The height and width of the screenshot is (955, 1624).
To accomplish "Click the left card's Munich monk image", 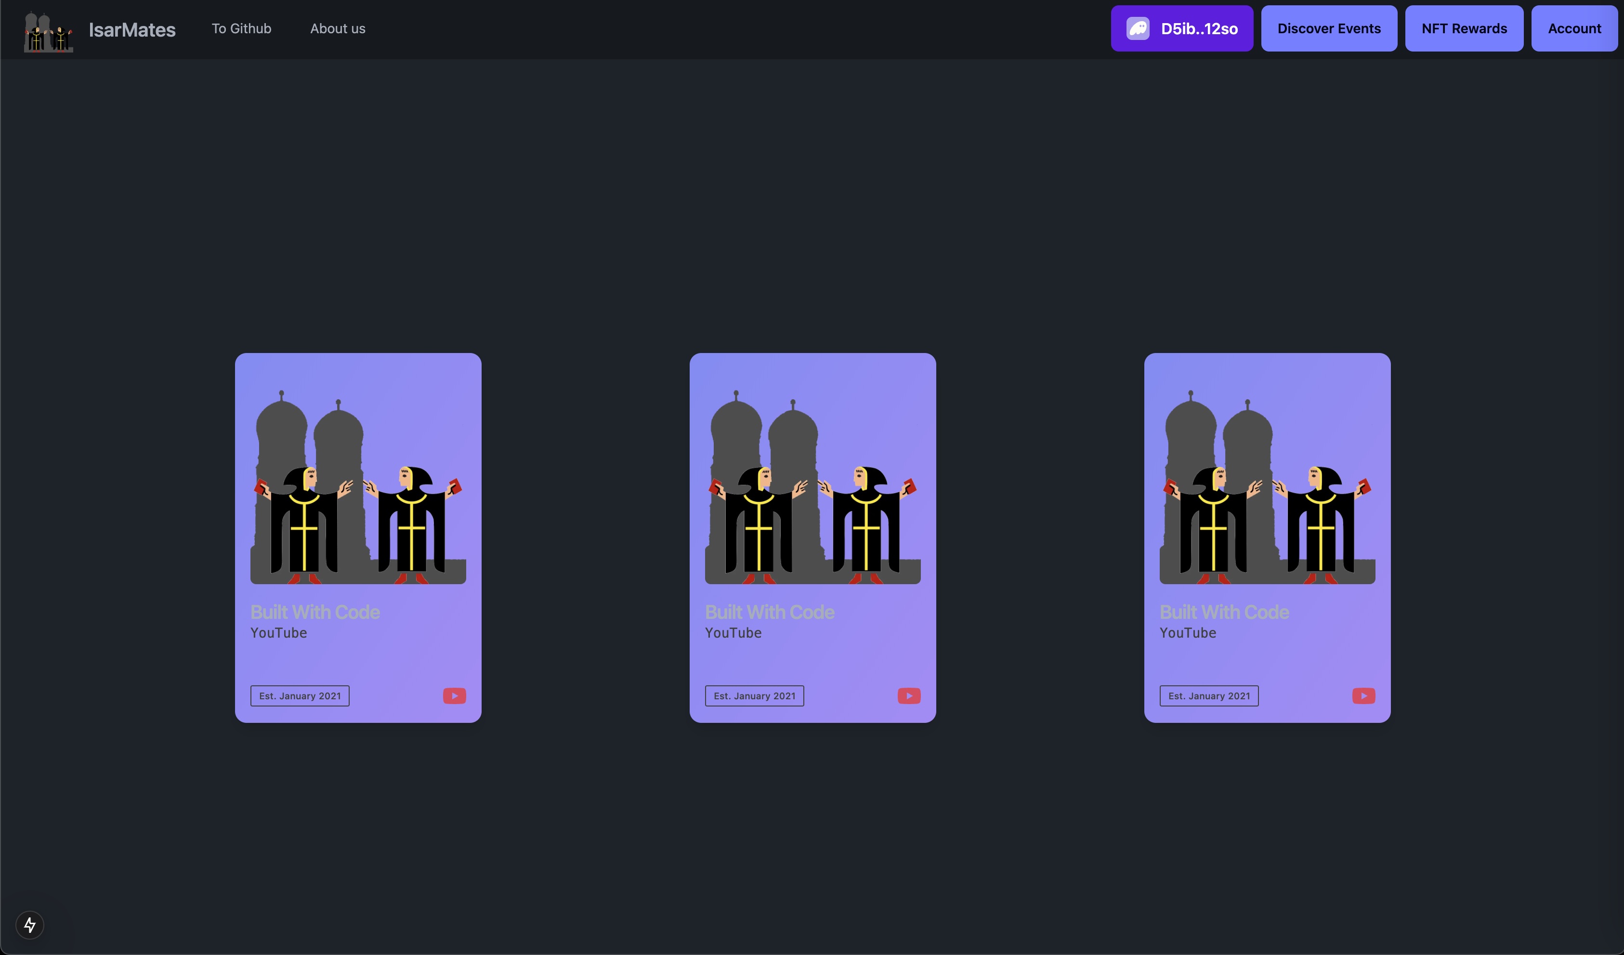I will pyautogui.click(x=358, y=486).
